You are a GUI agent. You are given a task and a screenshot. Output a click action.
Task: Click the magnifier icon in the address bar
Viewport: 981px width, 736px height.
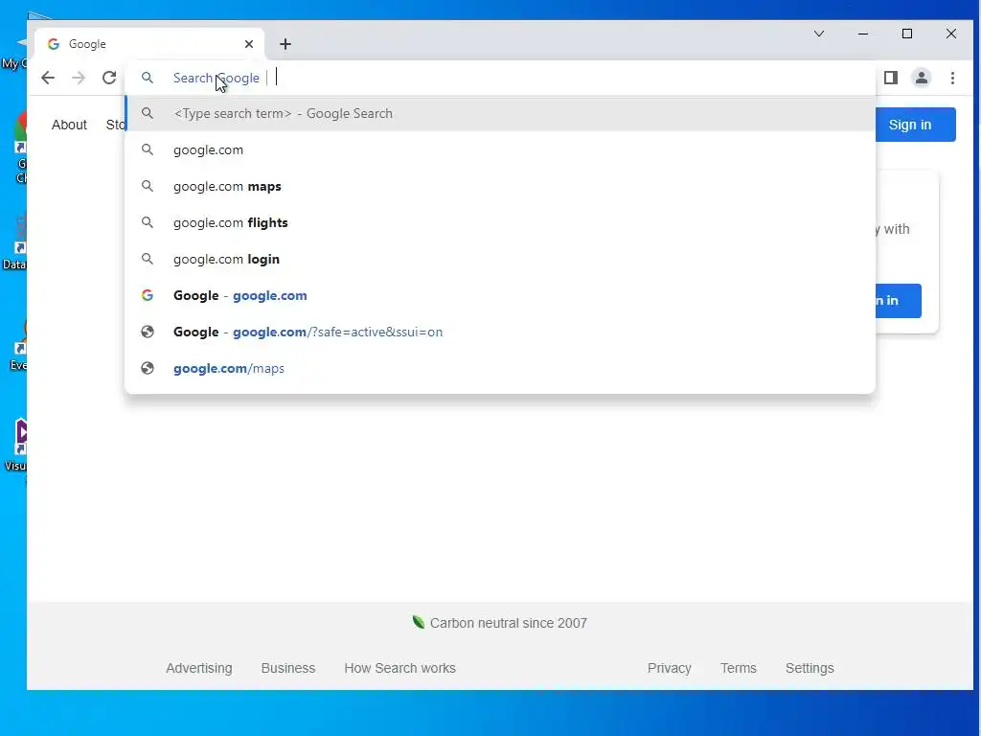tap(147, 78)
